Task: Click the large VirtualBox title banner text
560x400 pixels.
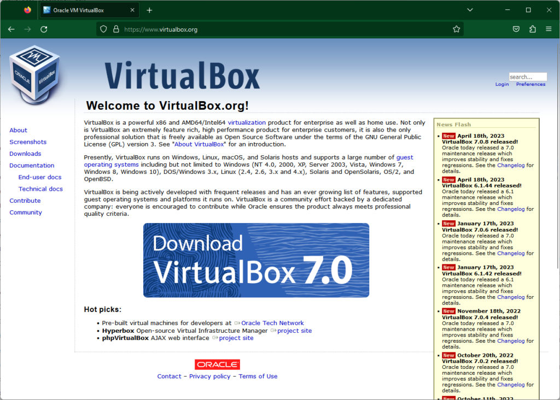Action: [x=182, y=75]
